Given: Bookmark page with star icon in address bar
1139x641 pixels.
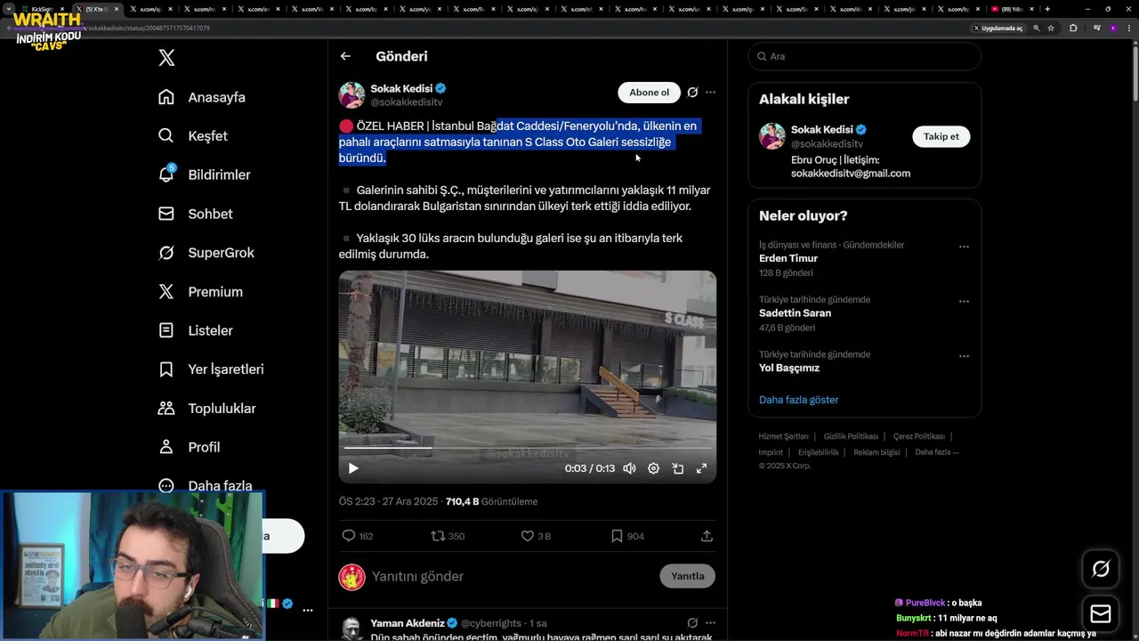Looking at the screenshot, I should tap(1051, 28).
